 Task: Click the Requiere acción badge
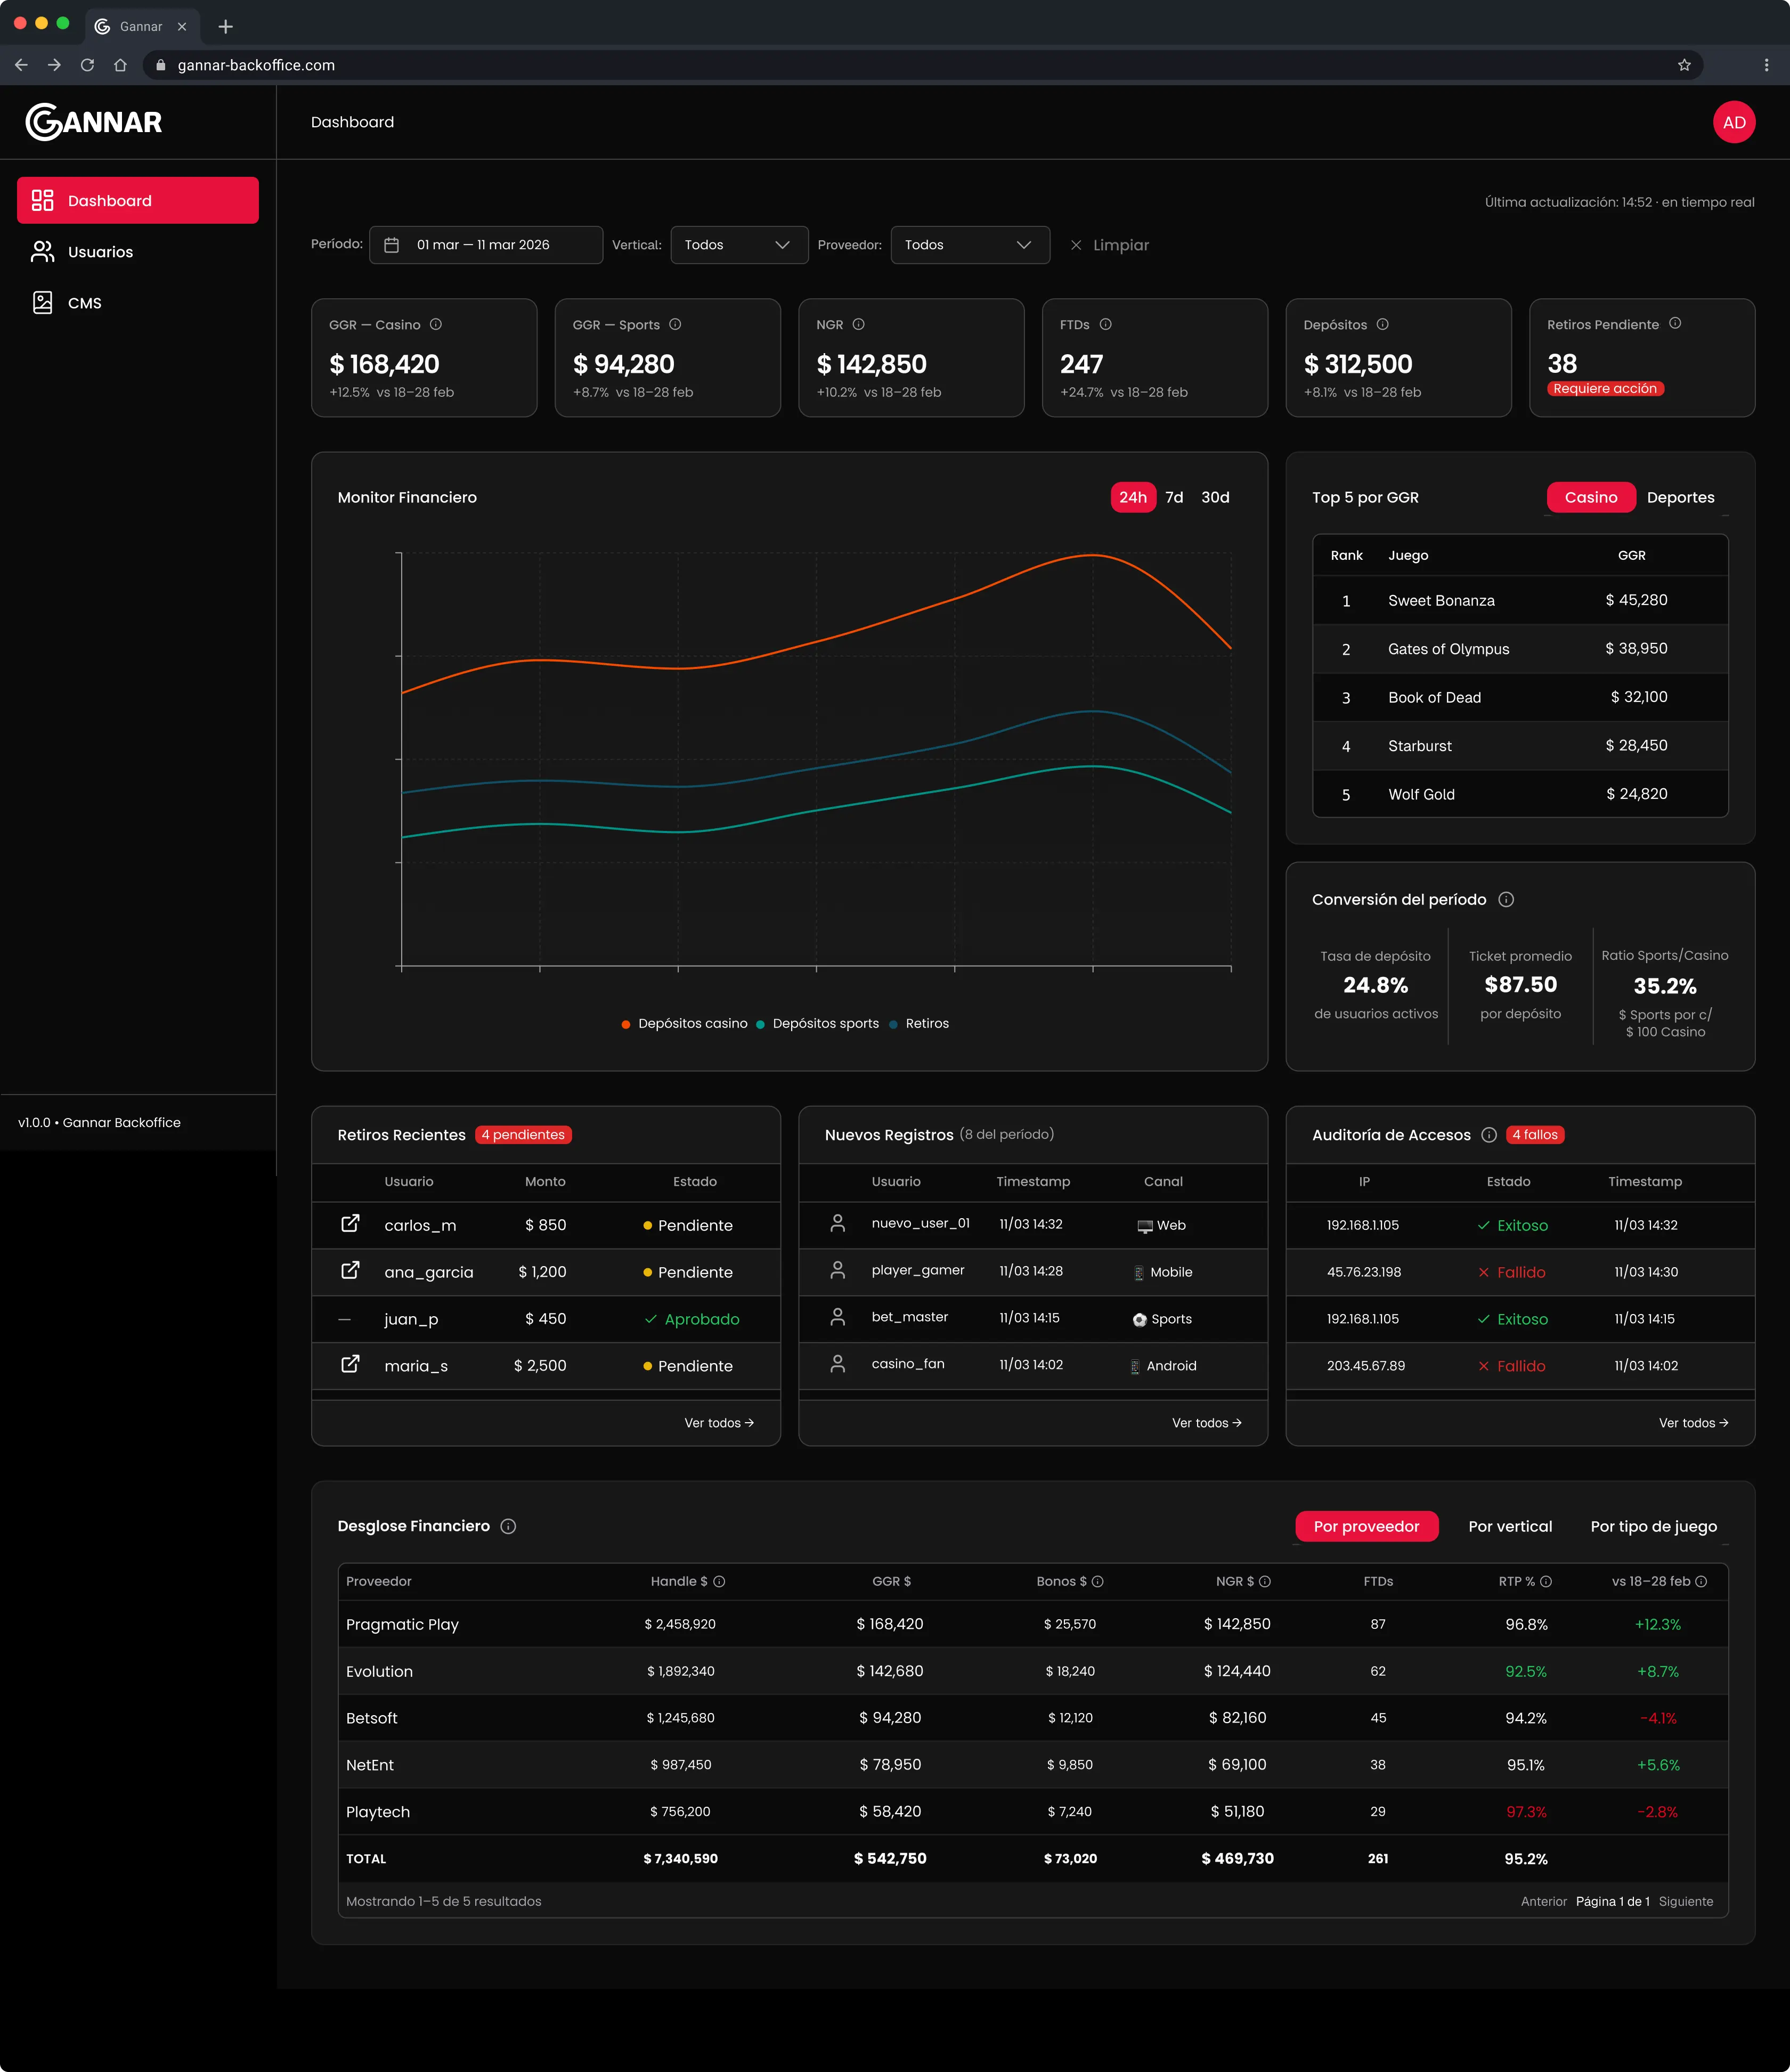click(1605, 389)
